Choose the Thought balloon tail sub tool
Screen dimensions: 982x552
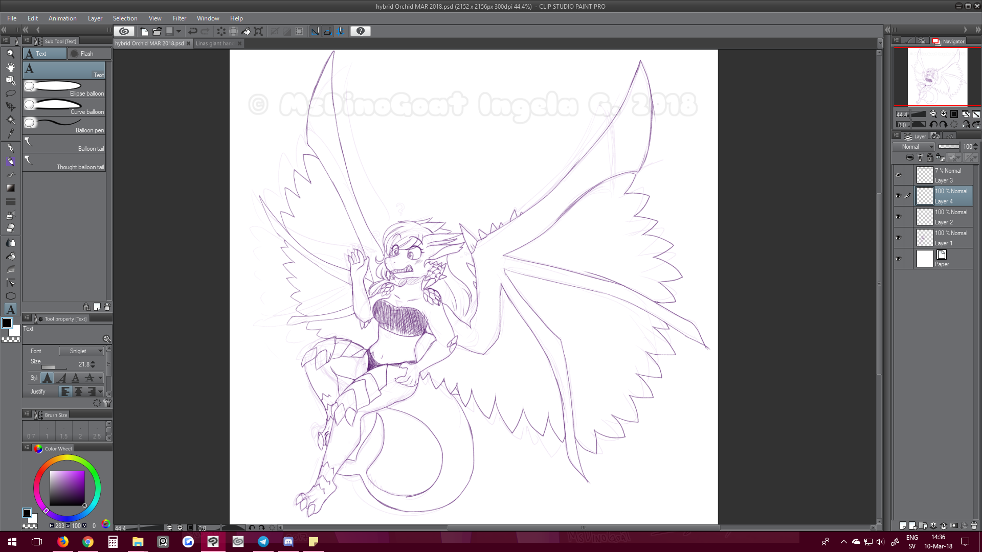click(64, 163)
